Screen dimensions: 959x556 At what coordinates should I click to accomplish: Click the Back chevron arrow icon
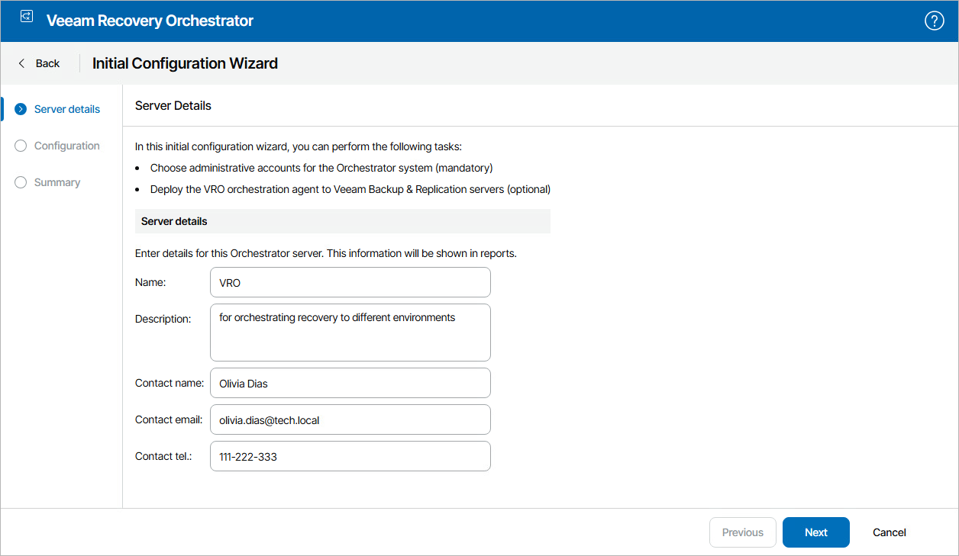click(22, 63)
